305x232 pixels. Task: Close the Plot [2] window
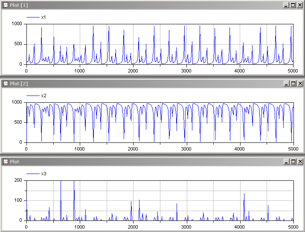coord(300,84)
